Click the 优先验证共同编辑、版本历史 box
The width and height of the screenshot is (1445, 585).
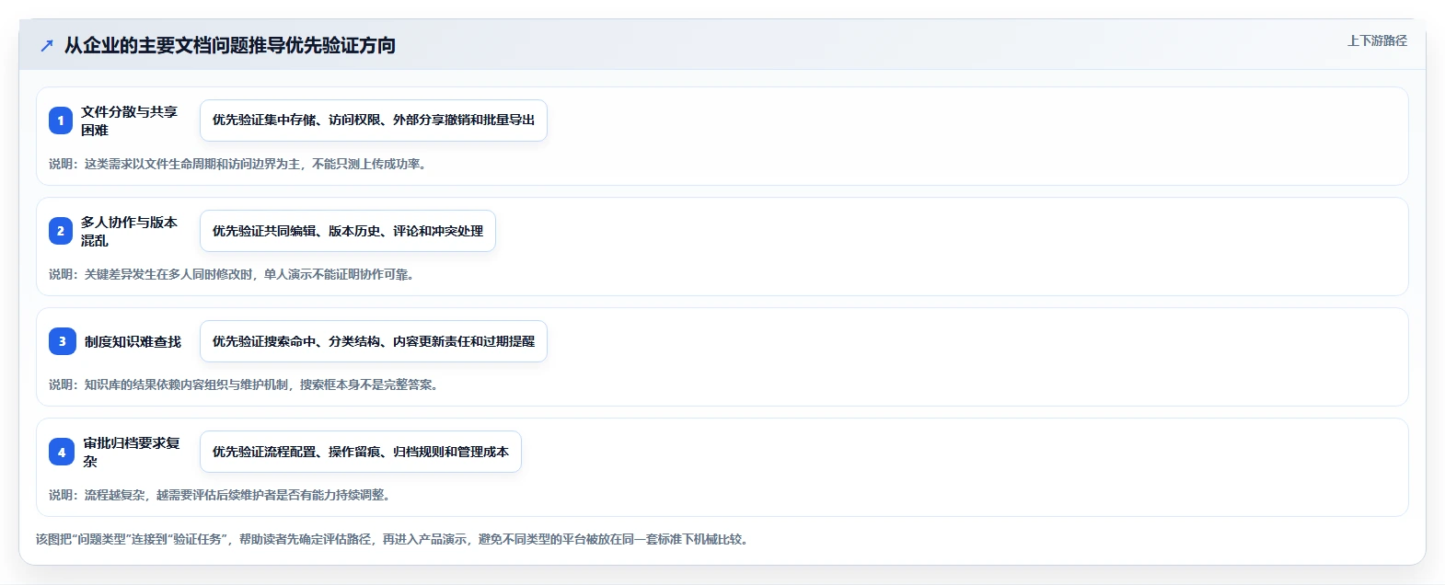pos(348,231)
